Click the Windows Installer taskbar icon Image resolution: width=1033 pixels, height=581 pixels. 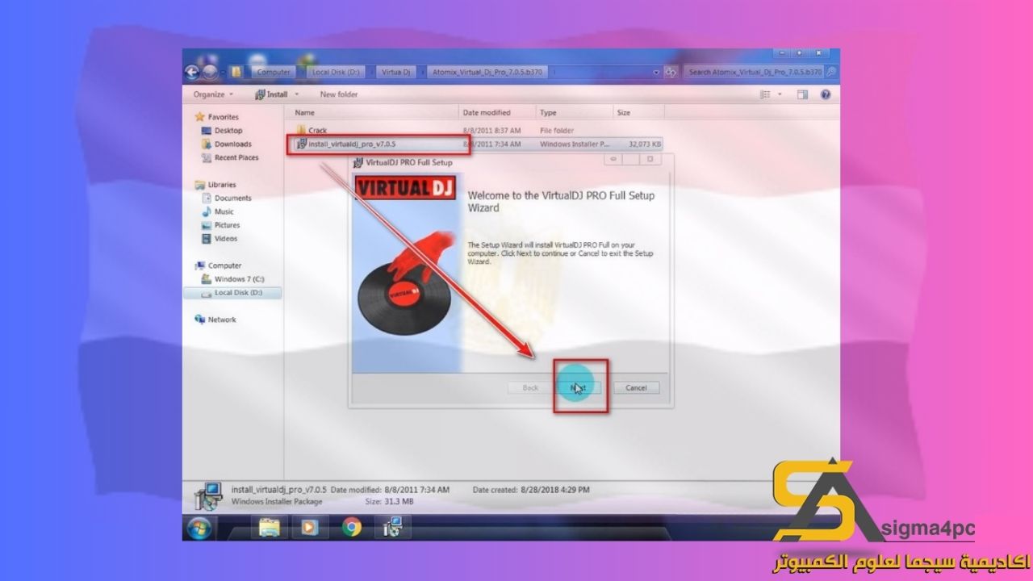[393, 528]
